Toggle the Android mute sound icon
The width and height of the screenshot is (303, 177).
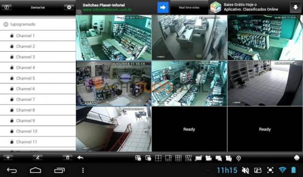tap(245, 170)
